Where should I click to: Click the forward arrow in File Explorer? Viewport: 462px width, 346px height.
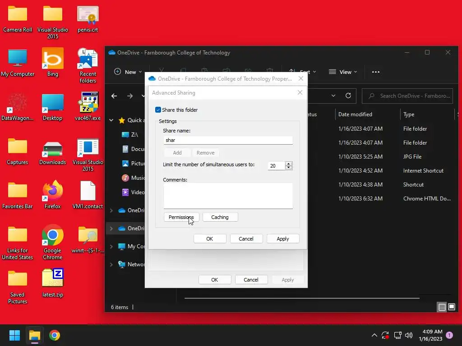[129, 96]
